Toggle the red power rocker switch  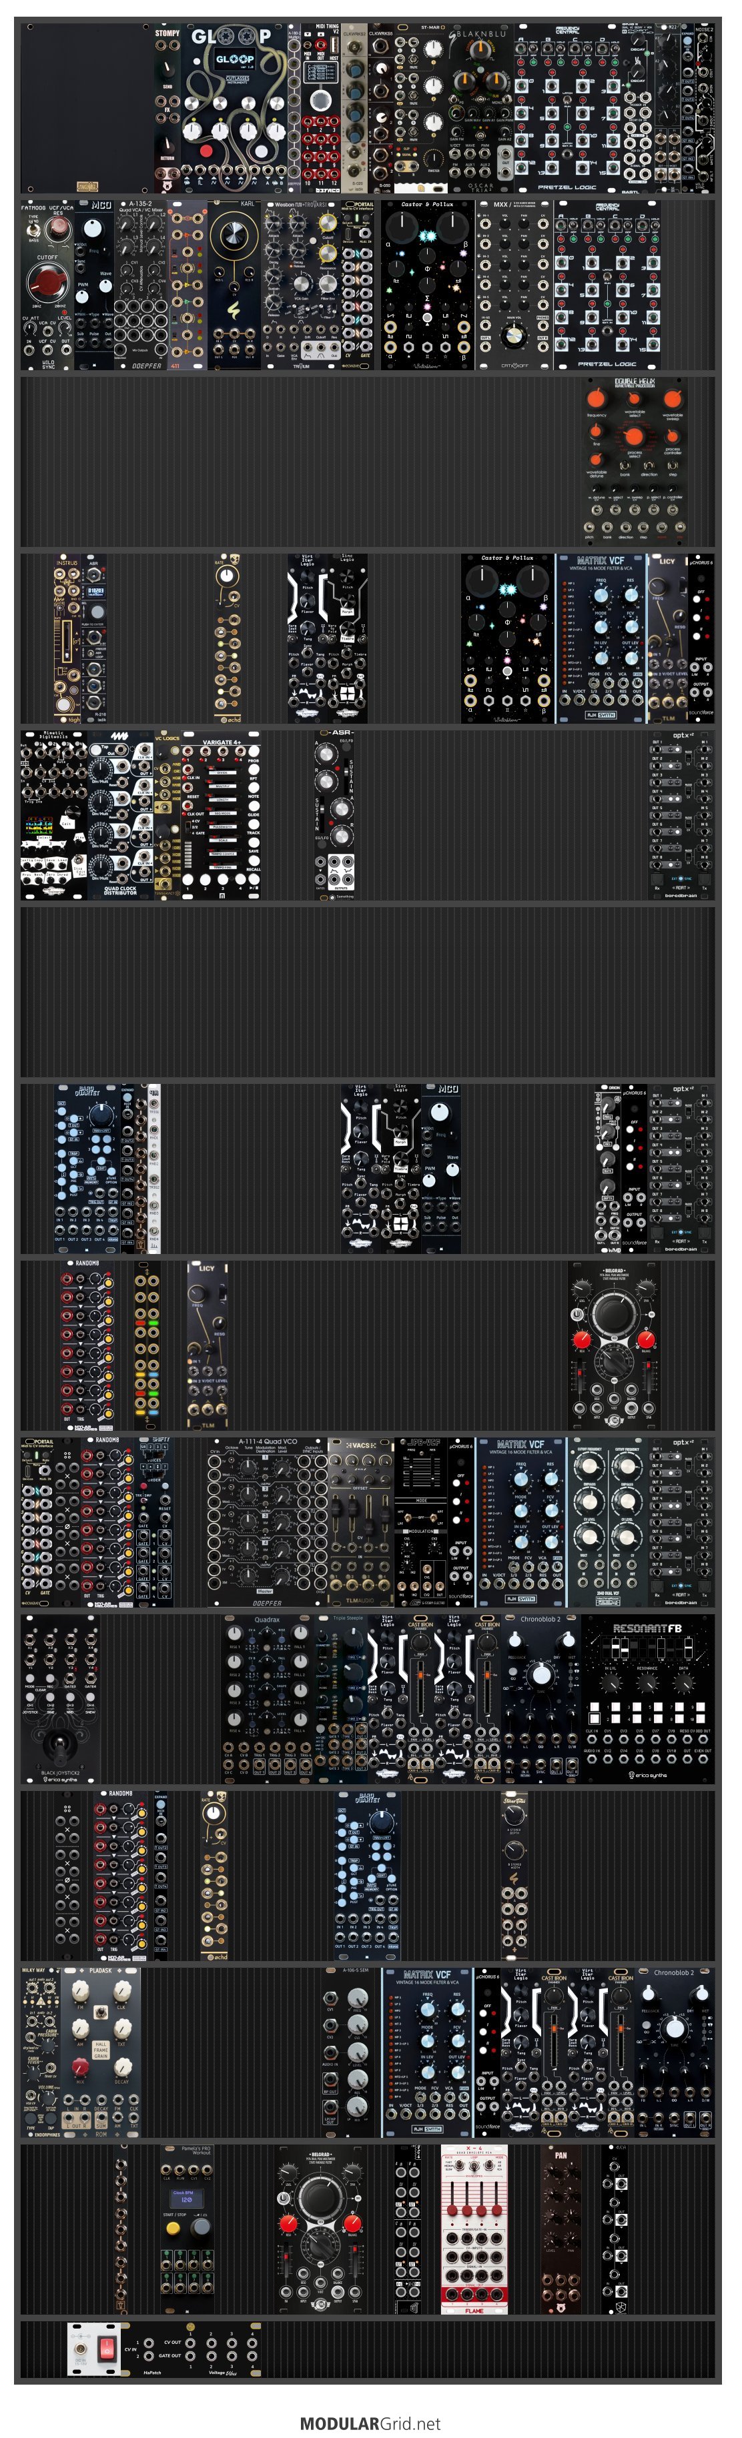pyautogui.click(x=106, y=2350)
